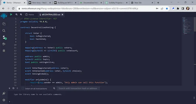Click the terminal search magnifier icon
Viewport: 196px width, 104px height.
tap(54, 88)
